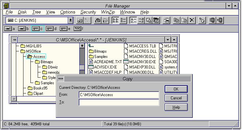Click the Disconnect Network Drive toolbar icon
242x130 pixels.
coord(87,20)
